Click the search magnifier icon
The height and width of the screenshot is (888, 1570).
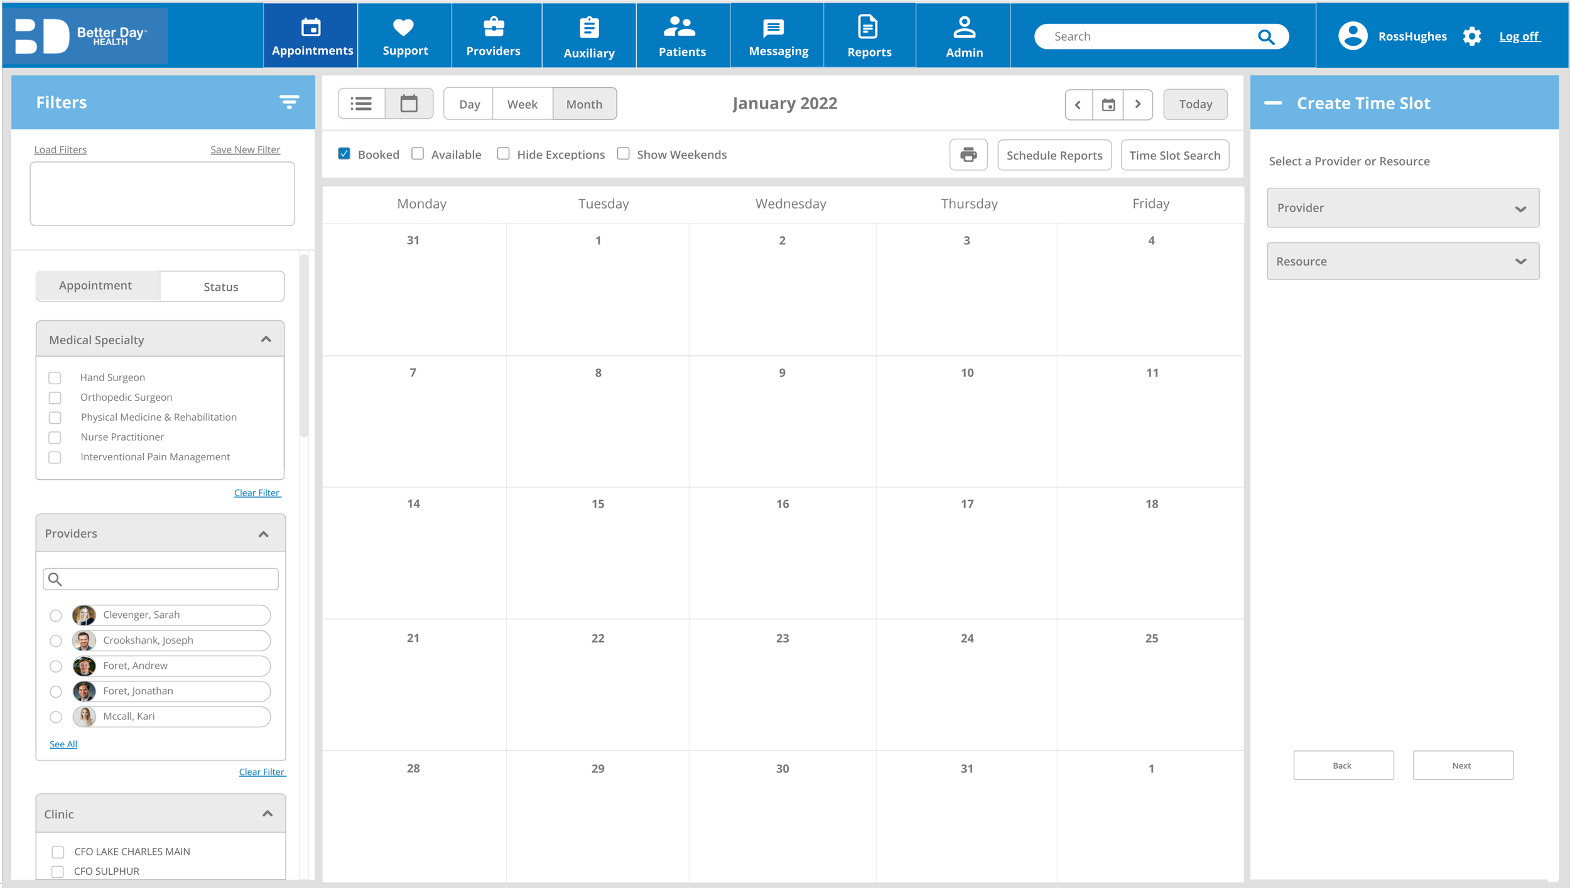[x=1266, y=37]
